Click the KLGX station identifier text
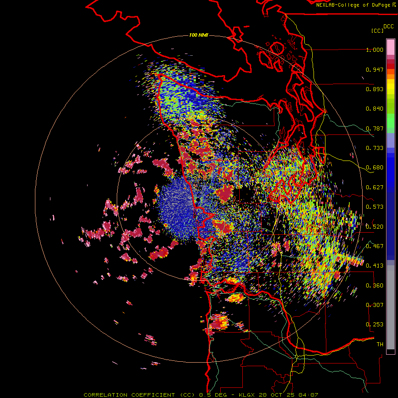Viewport: 398px width, 398px height. 248,395
